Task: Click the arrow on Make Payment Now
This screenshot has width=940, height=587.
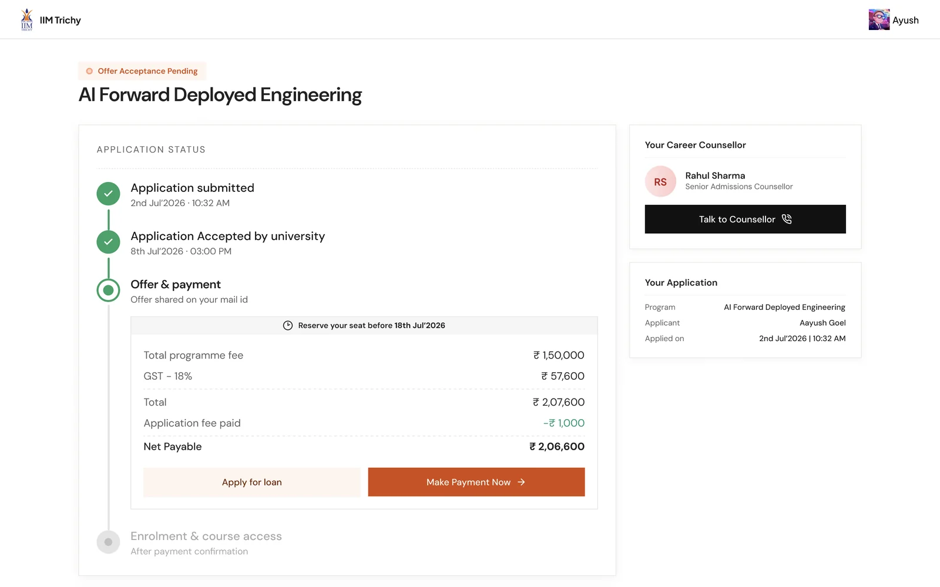Action: point(521,482)
